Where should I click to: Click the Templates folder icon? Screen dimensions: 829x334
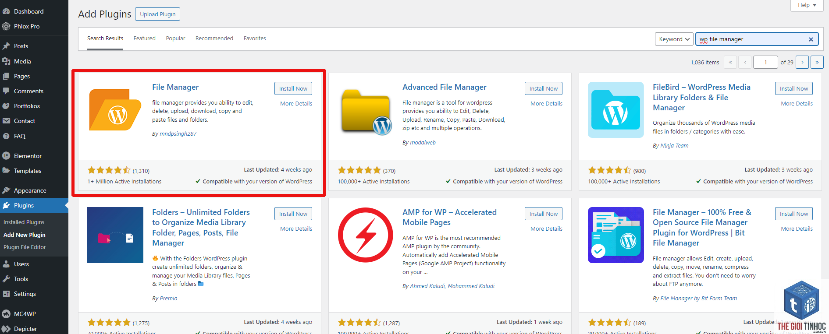pyautogui.click(x=6, y=171)
